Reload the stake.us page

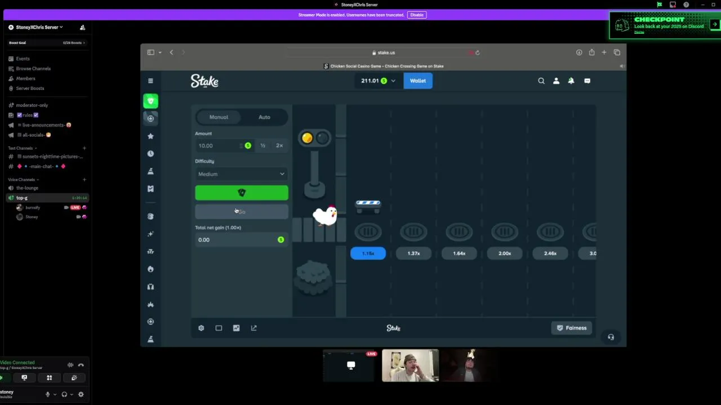477,52
